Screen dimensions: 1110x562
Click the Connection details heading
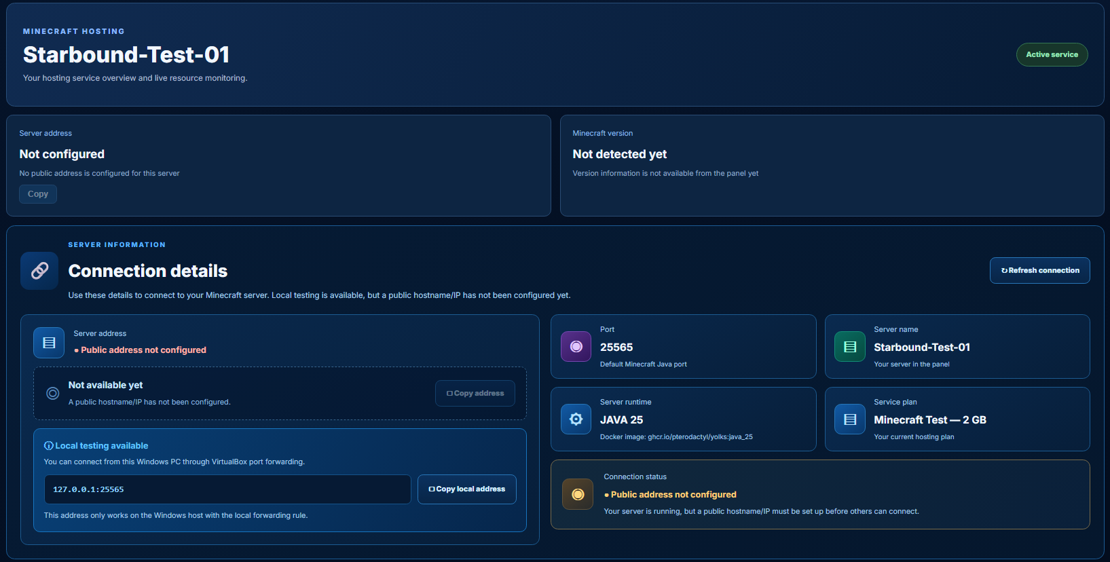click(x=148, y=271)
